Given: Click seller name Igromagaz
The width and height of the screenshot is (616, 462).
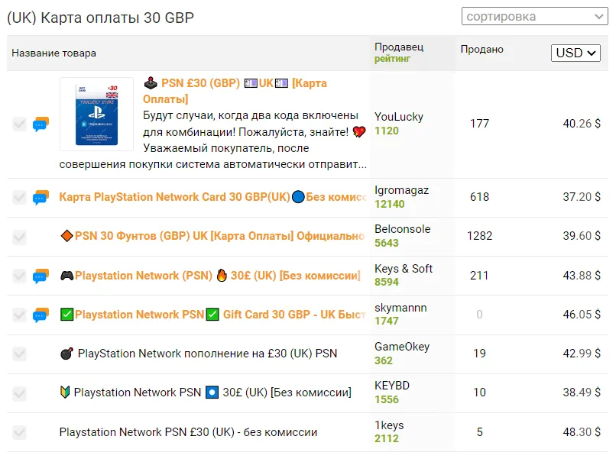Looking at the screenshot, I should click(401, 190).
